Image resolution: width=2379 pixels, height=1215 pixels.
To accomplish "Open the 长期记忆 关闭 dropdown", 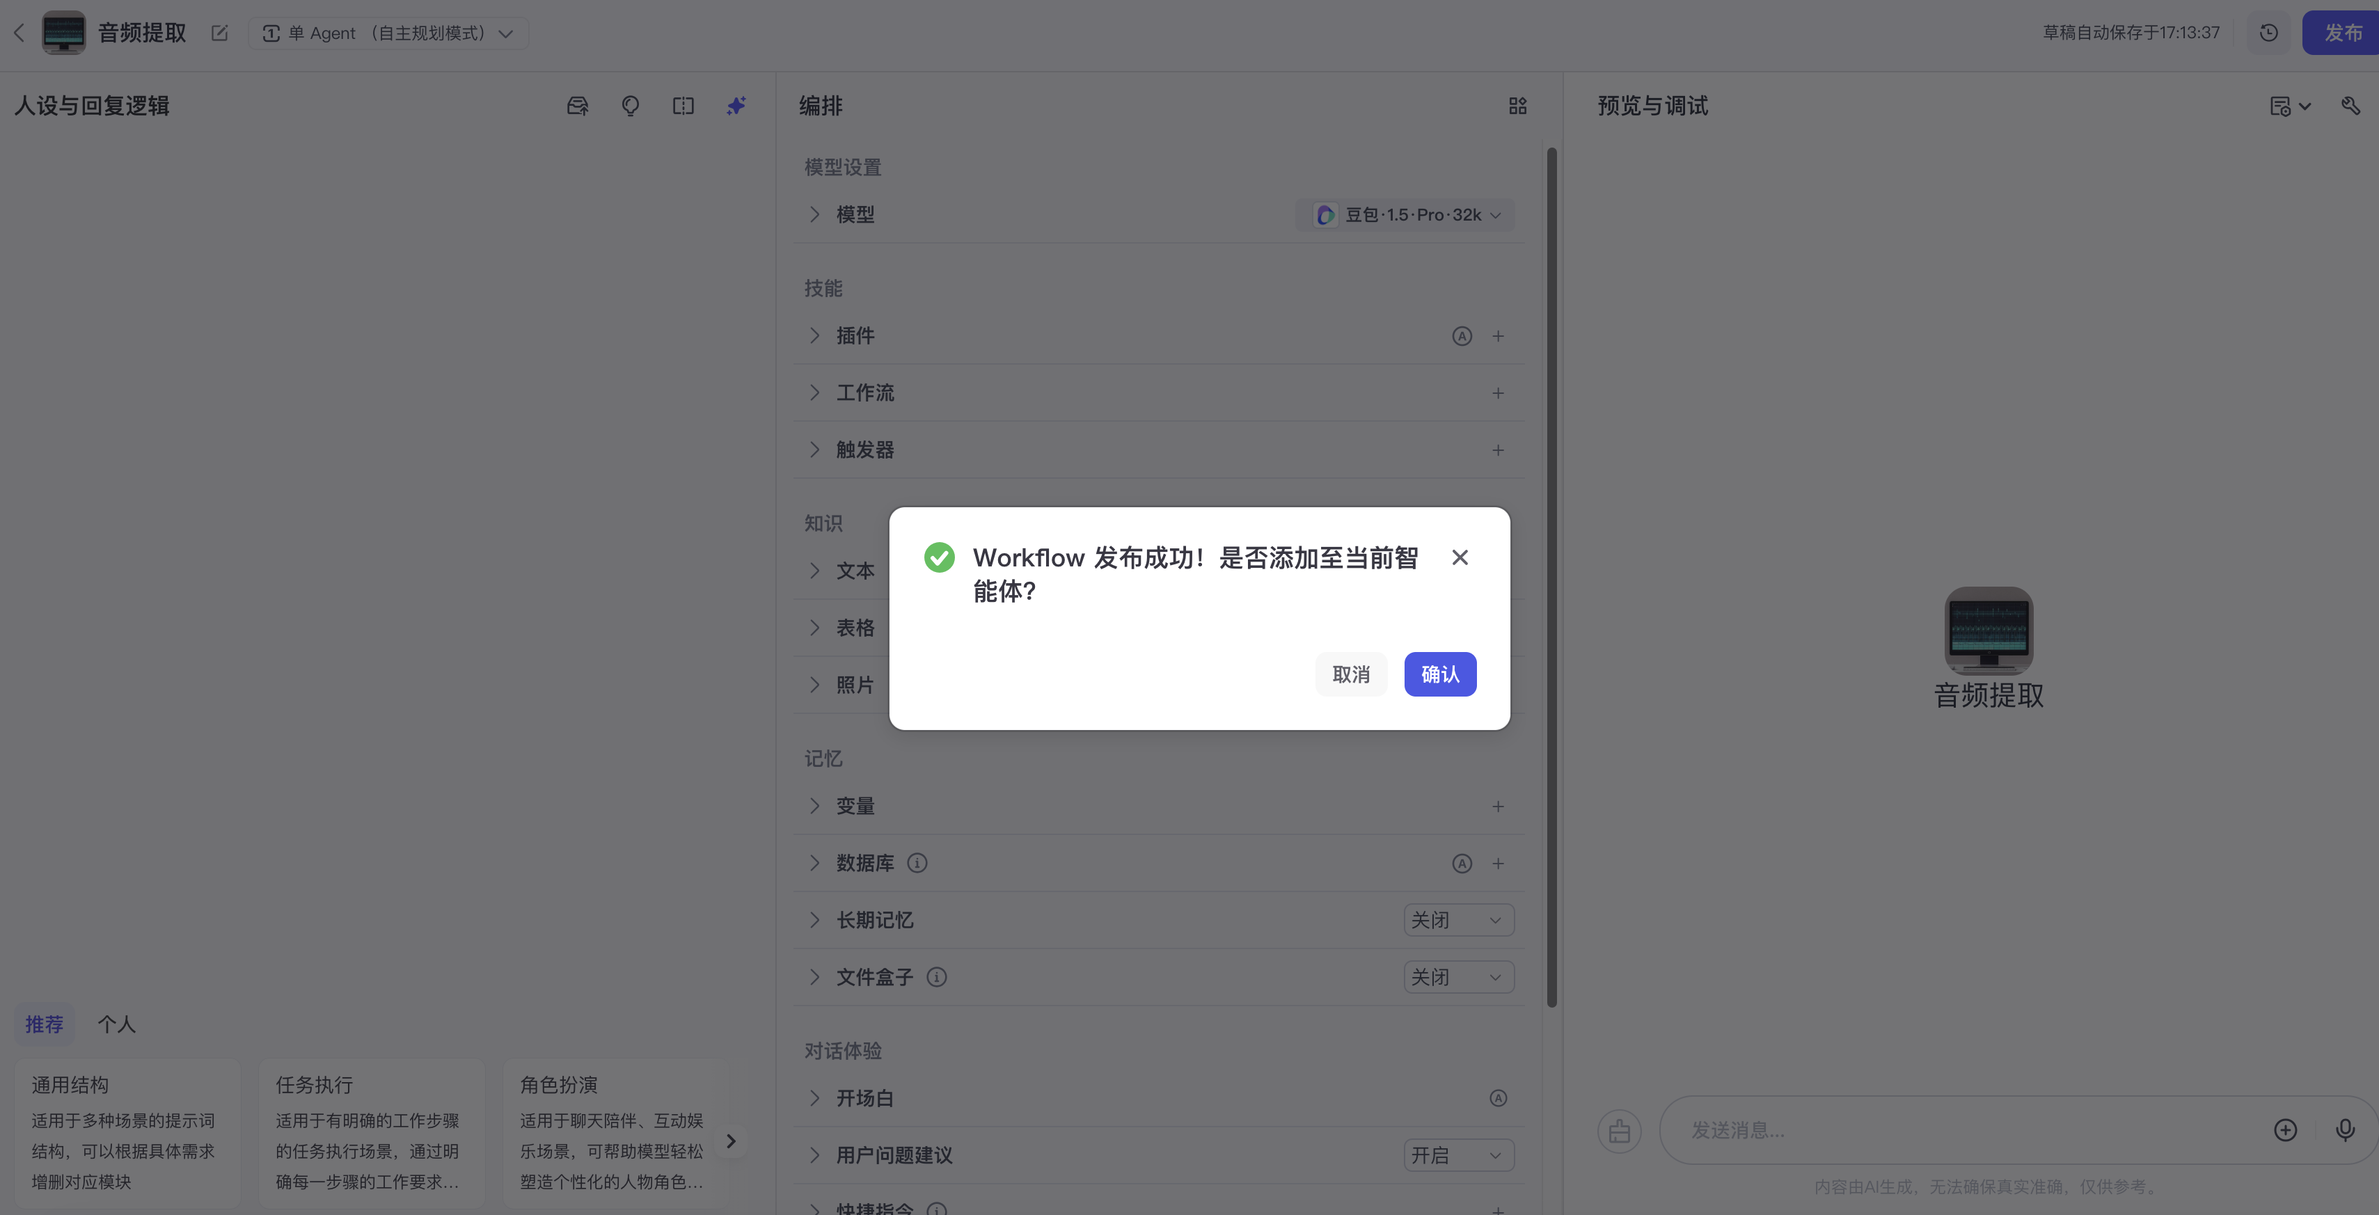I will (1458, 921).
